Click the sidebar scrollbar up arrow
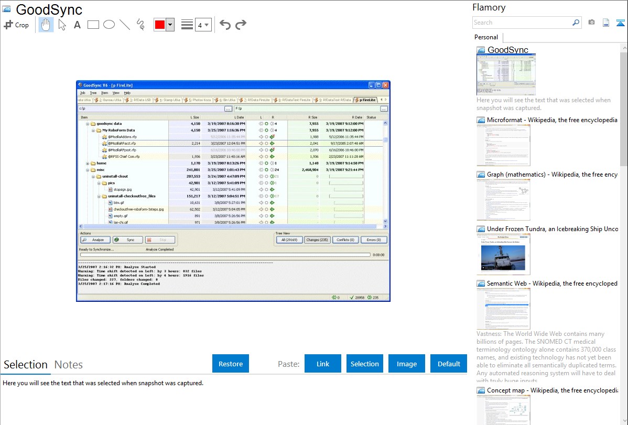628x425 pixels. 624,48
